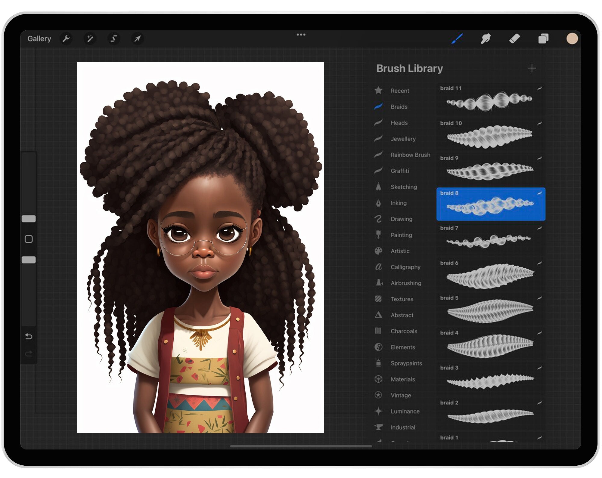This screenshot has width=602, height=478.
Task: Open the Jewellery brush category
Action: (403, 139)
